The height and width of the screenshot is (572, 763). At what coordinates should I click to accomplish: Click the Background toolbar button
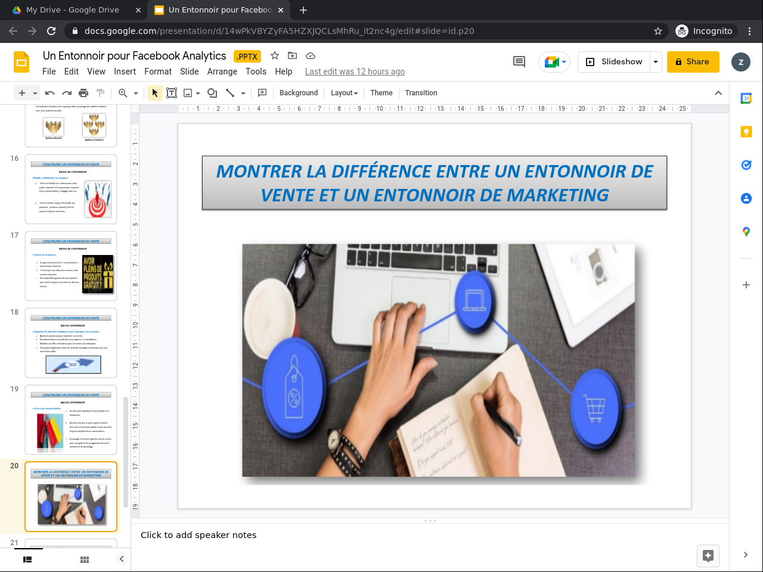pyautogui.click(x=299, y=93)
